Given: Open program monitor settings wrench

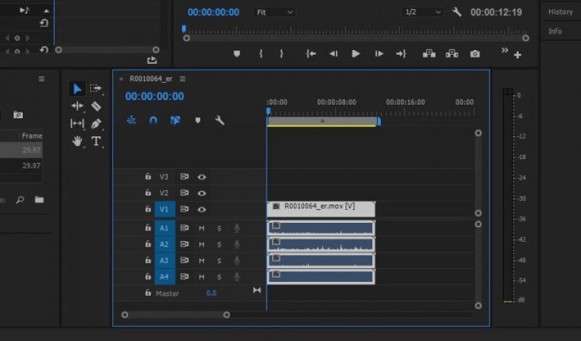Looking at the screenshot, I should coord(457,12).
